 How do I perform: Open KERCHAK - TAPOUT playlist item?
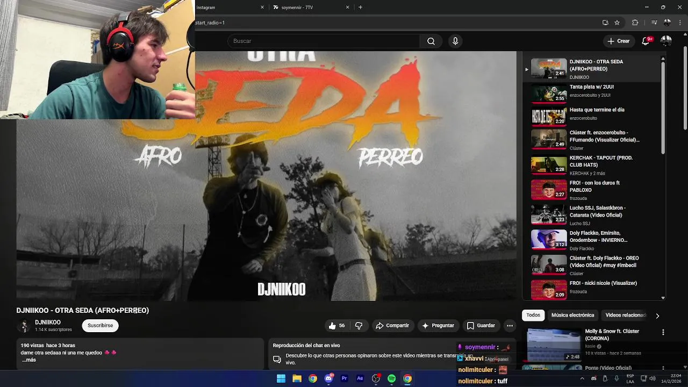tap(591, 165)
